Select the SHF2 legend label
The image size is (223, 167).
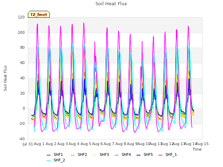pos(82,154)
